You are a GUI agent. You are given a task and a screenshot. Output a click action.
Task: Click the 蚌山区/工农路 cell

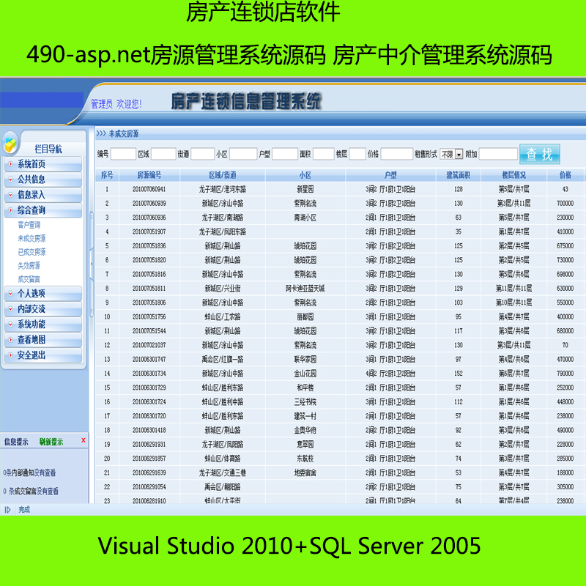tap(223, 317)
